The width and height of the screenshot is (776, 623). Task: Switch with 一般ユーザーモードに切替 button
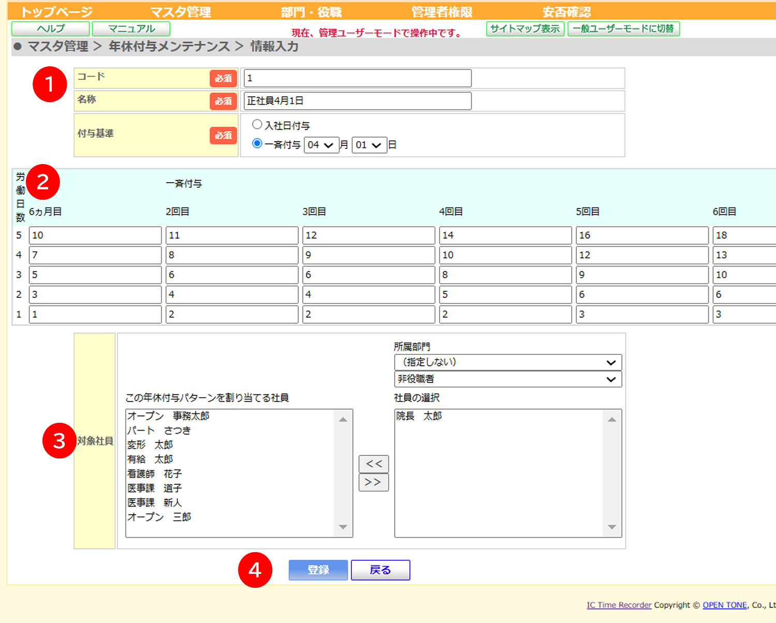(623, 29)
